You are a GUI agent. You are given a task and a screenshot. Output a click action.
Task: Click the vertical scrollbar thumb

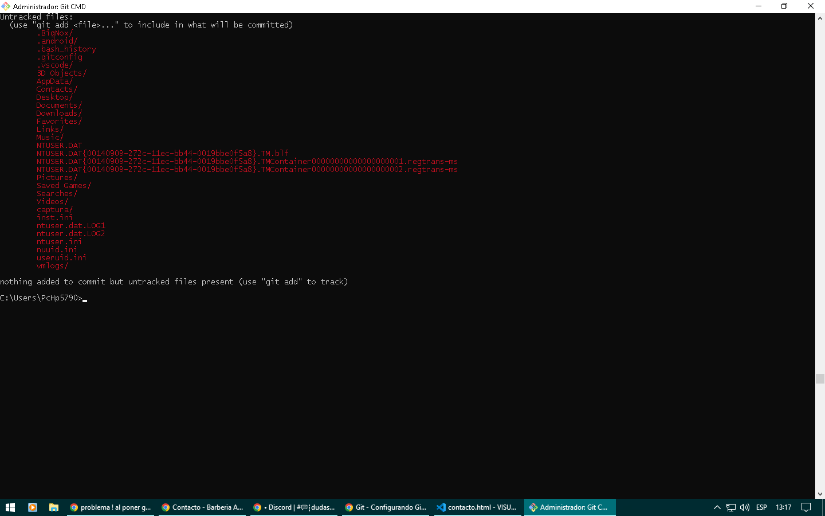820,378
